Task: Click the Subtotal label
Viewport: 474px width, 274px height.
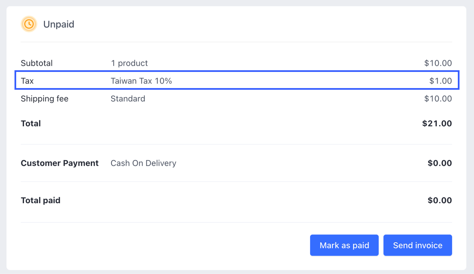Action: 37,63
